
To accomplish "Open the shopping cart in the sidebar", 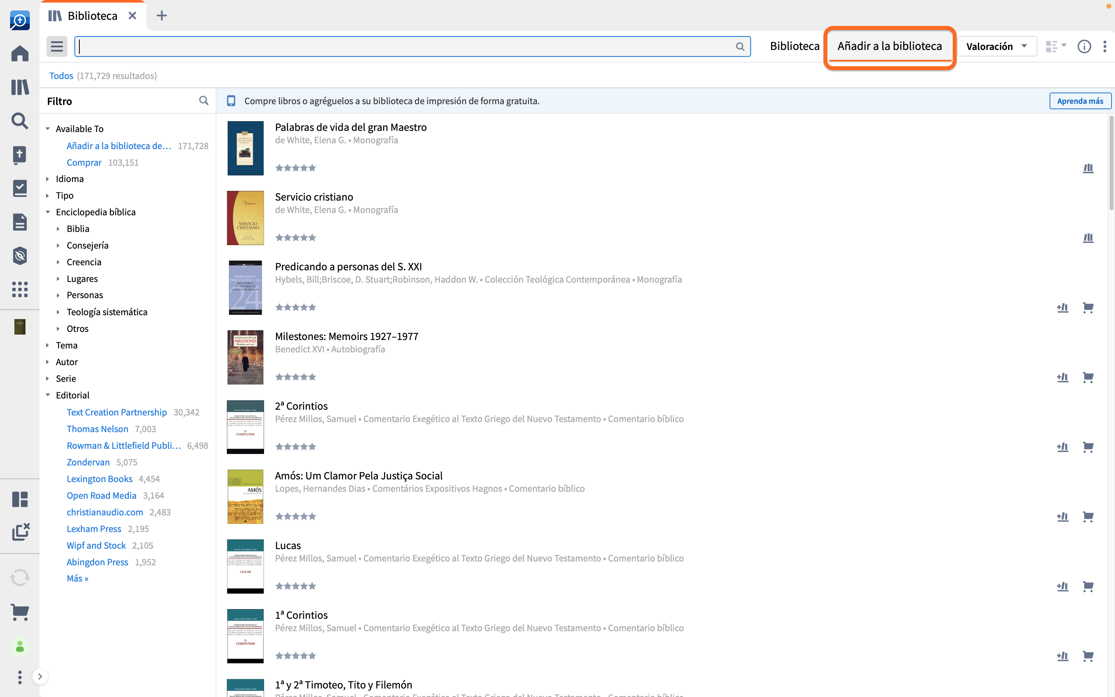I will pyautogui.click(x=20, y=613).
